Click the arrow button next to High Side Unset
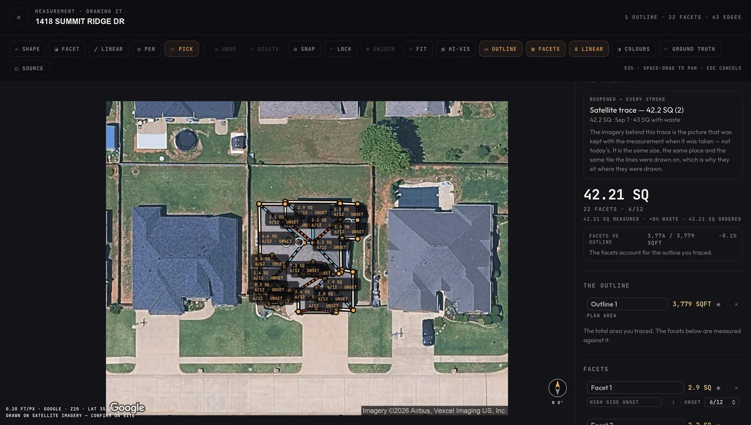Image resolution: width=751 pixels, height=425 pixels. click(x=673, y=402)
